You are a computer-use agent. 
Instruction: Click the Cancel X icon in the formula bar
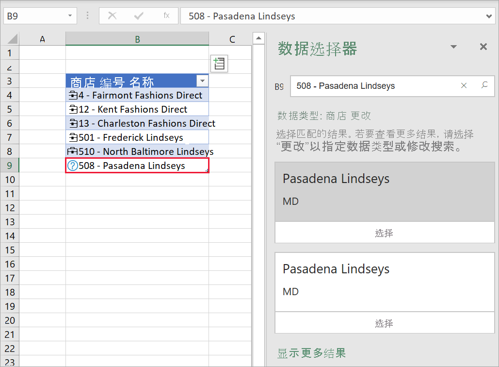(x=113, y=16)
